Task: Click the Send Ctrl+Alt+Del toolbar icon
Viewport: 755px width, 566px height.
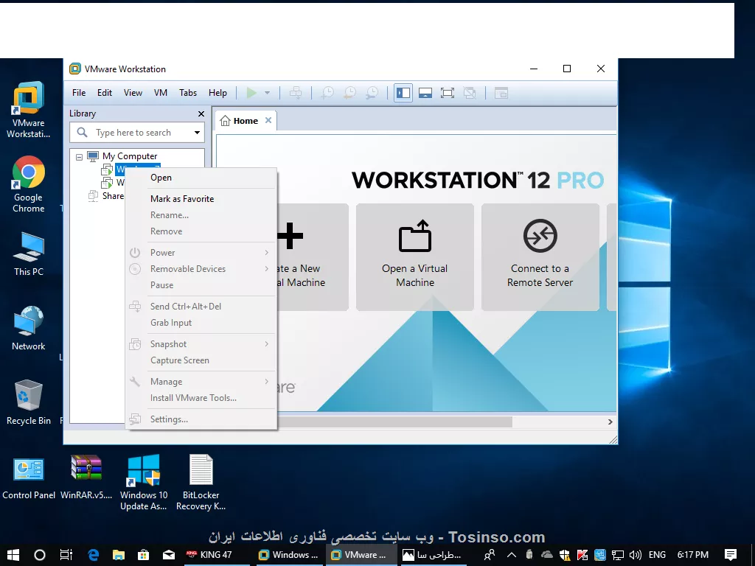Action: (296, 93)
